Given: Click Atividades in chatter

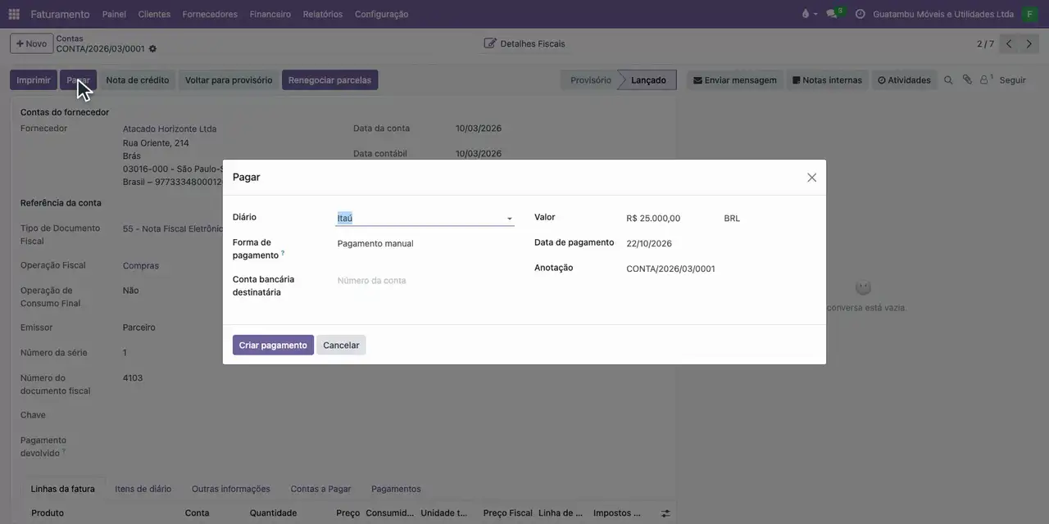Looking at the screenshot, I should coord(904,80).
